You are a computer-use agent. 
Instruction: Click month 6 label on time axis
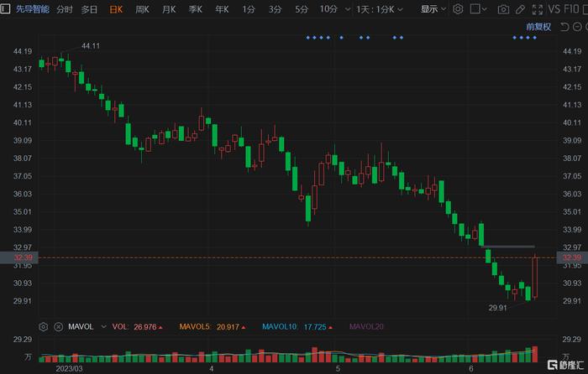[471, 368]
